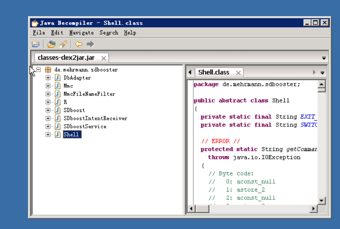The width and height of the screenshot is (340, 229).
Task: Click the SDboostService class file icon
Action: (58, 126)
